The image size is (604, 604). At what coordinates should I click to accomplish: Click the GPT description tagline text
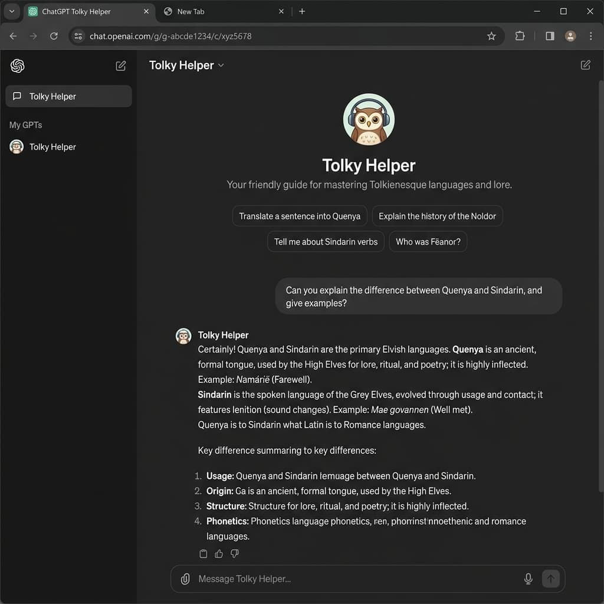369,185
